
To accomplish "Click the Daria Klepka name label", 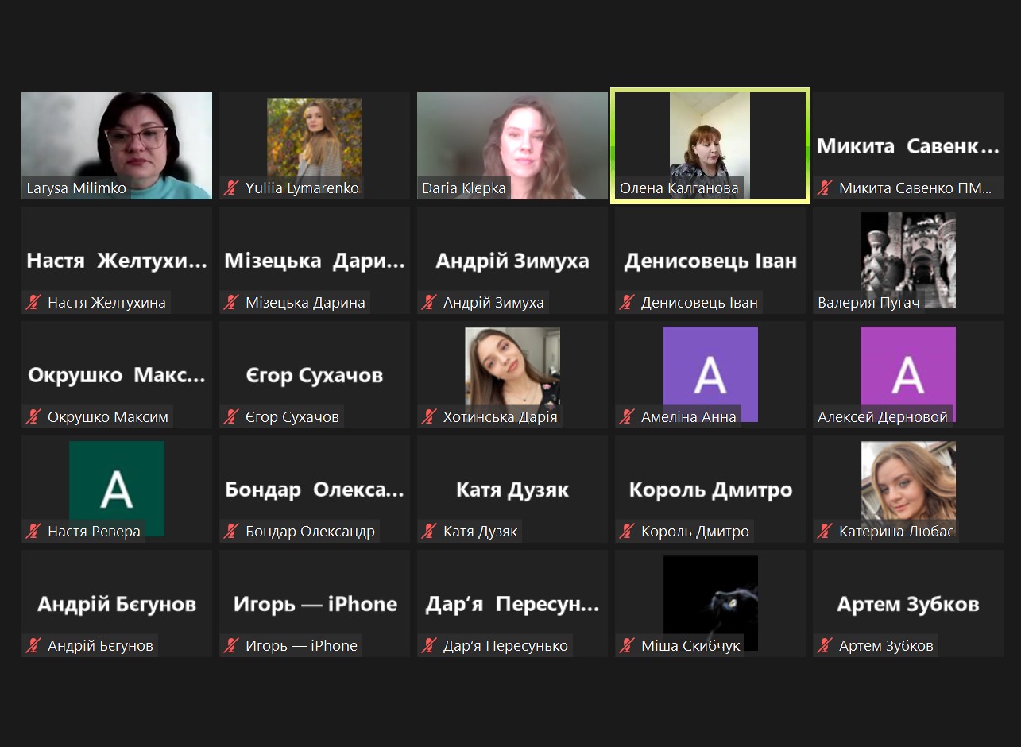I will coord(464,188).
